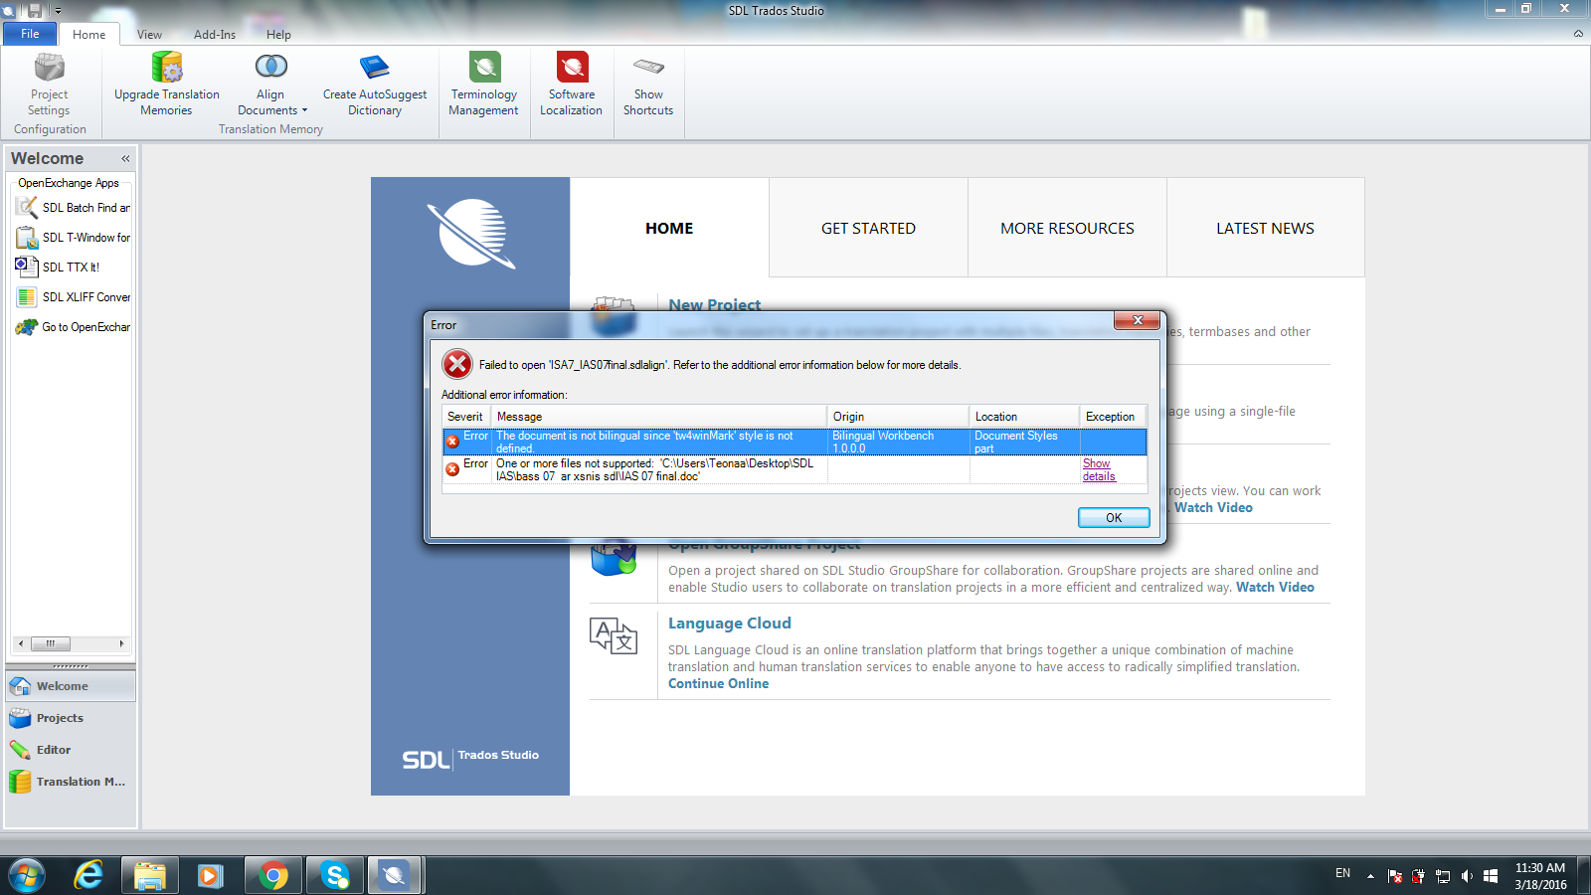Open Google Chrome from the taskbar
The image size is (1591, 895).
(273, 876)
